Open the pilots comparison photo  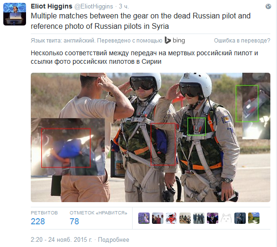151,137
